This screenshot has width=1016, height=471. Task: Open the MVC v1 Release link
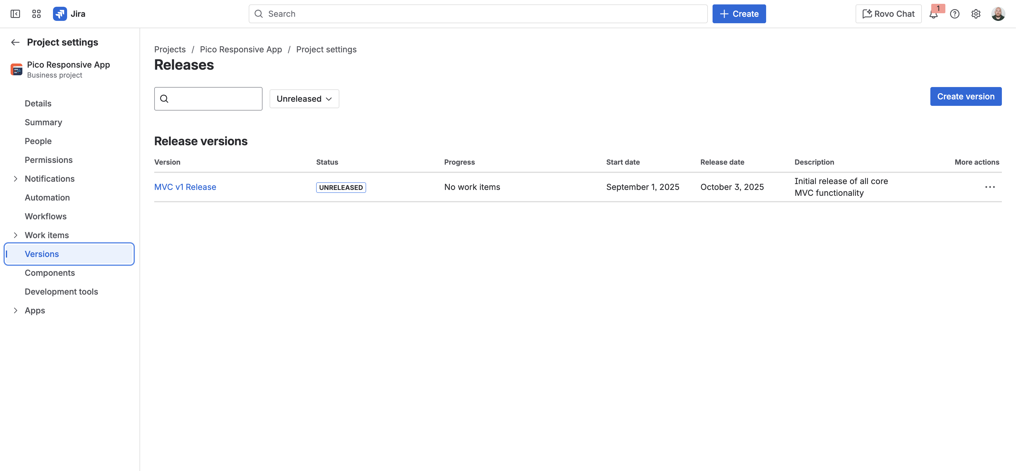click(185, 187)
